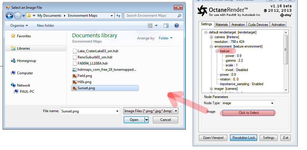This screenshot has height=150, width=307.
Task: Open the help icon in file dialog
Action: (176, 26)
